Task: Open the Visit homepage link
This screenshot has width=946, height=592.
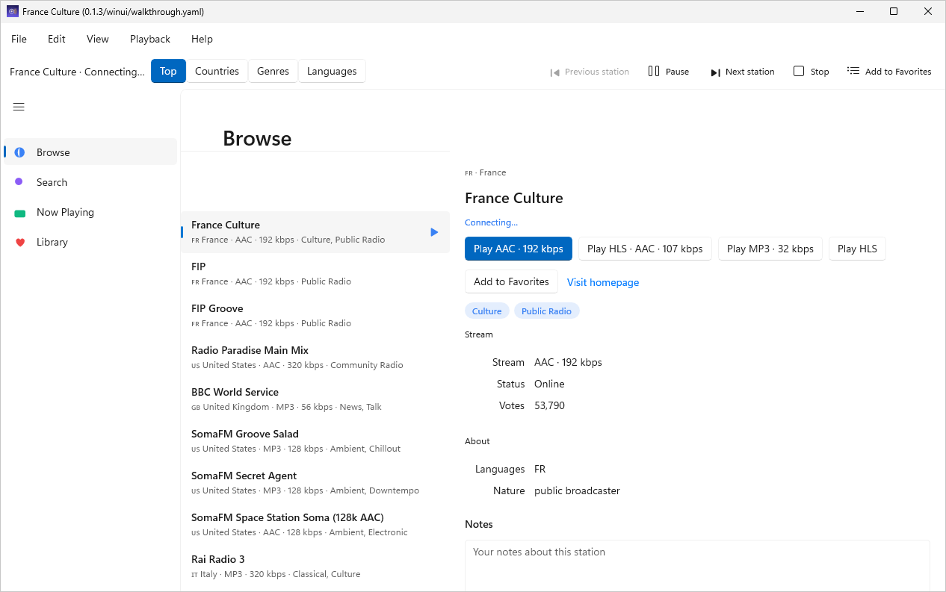Action: (x=603, y=282)
